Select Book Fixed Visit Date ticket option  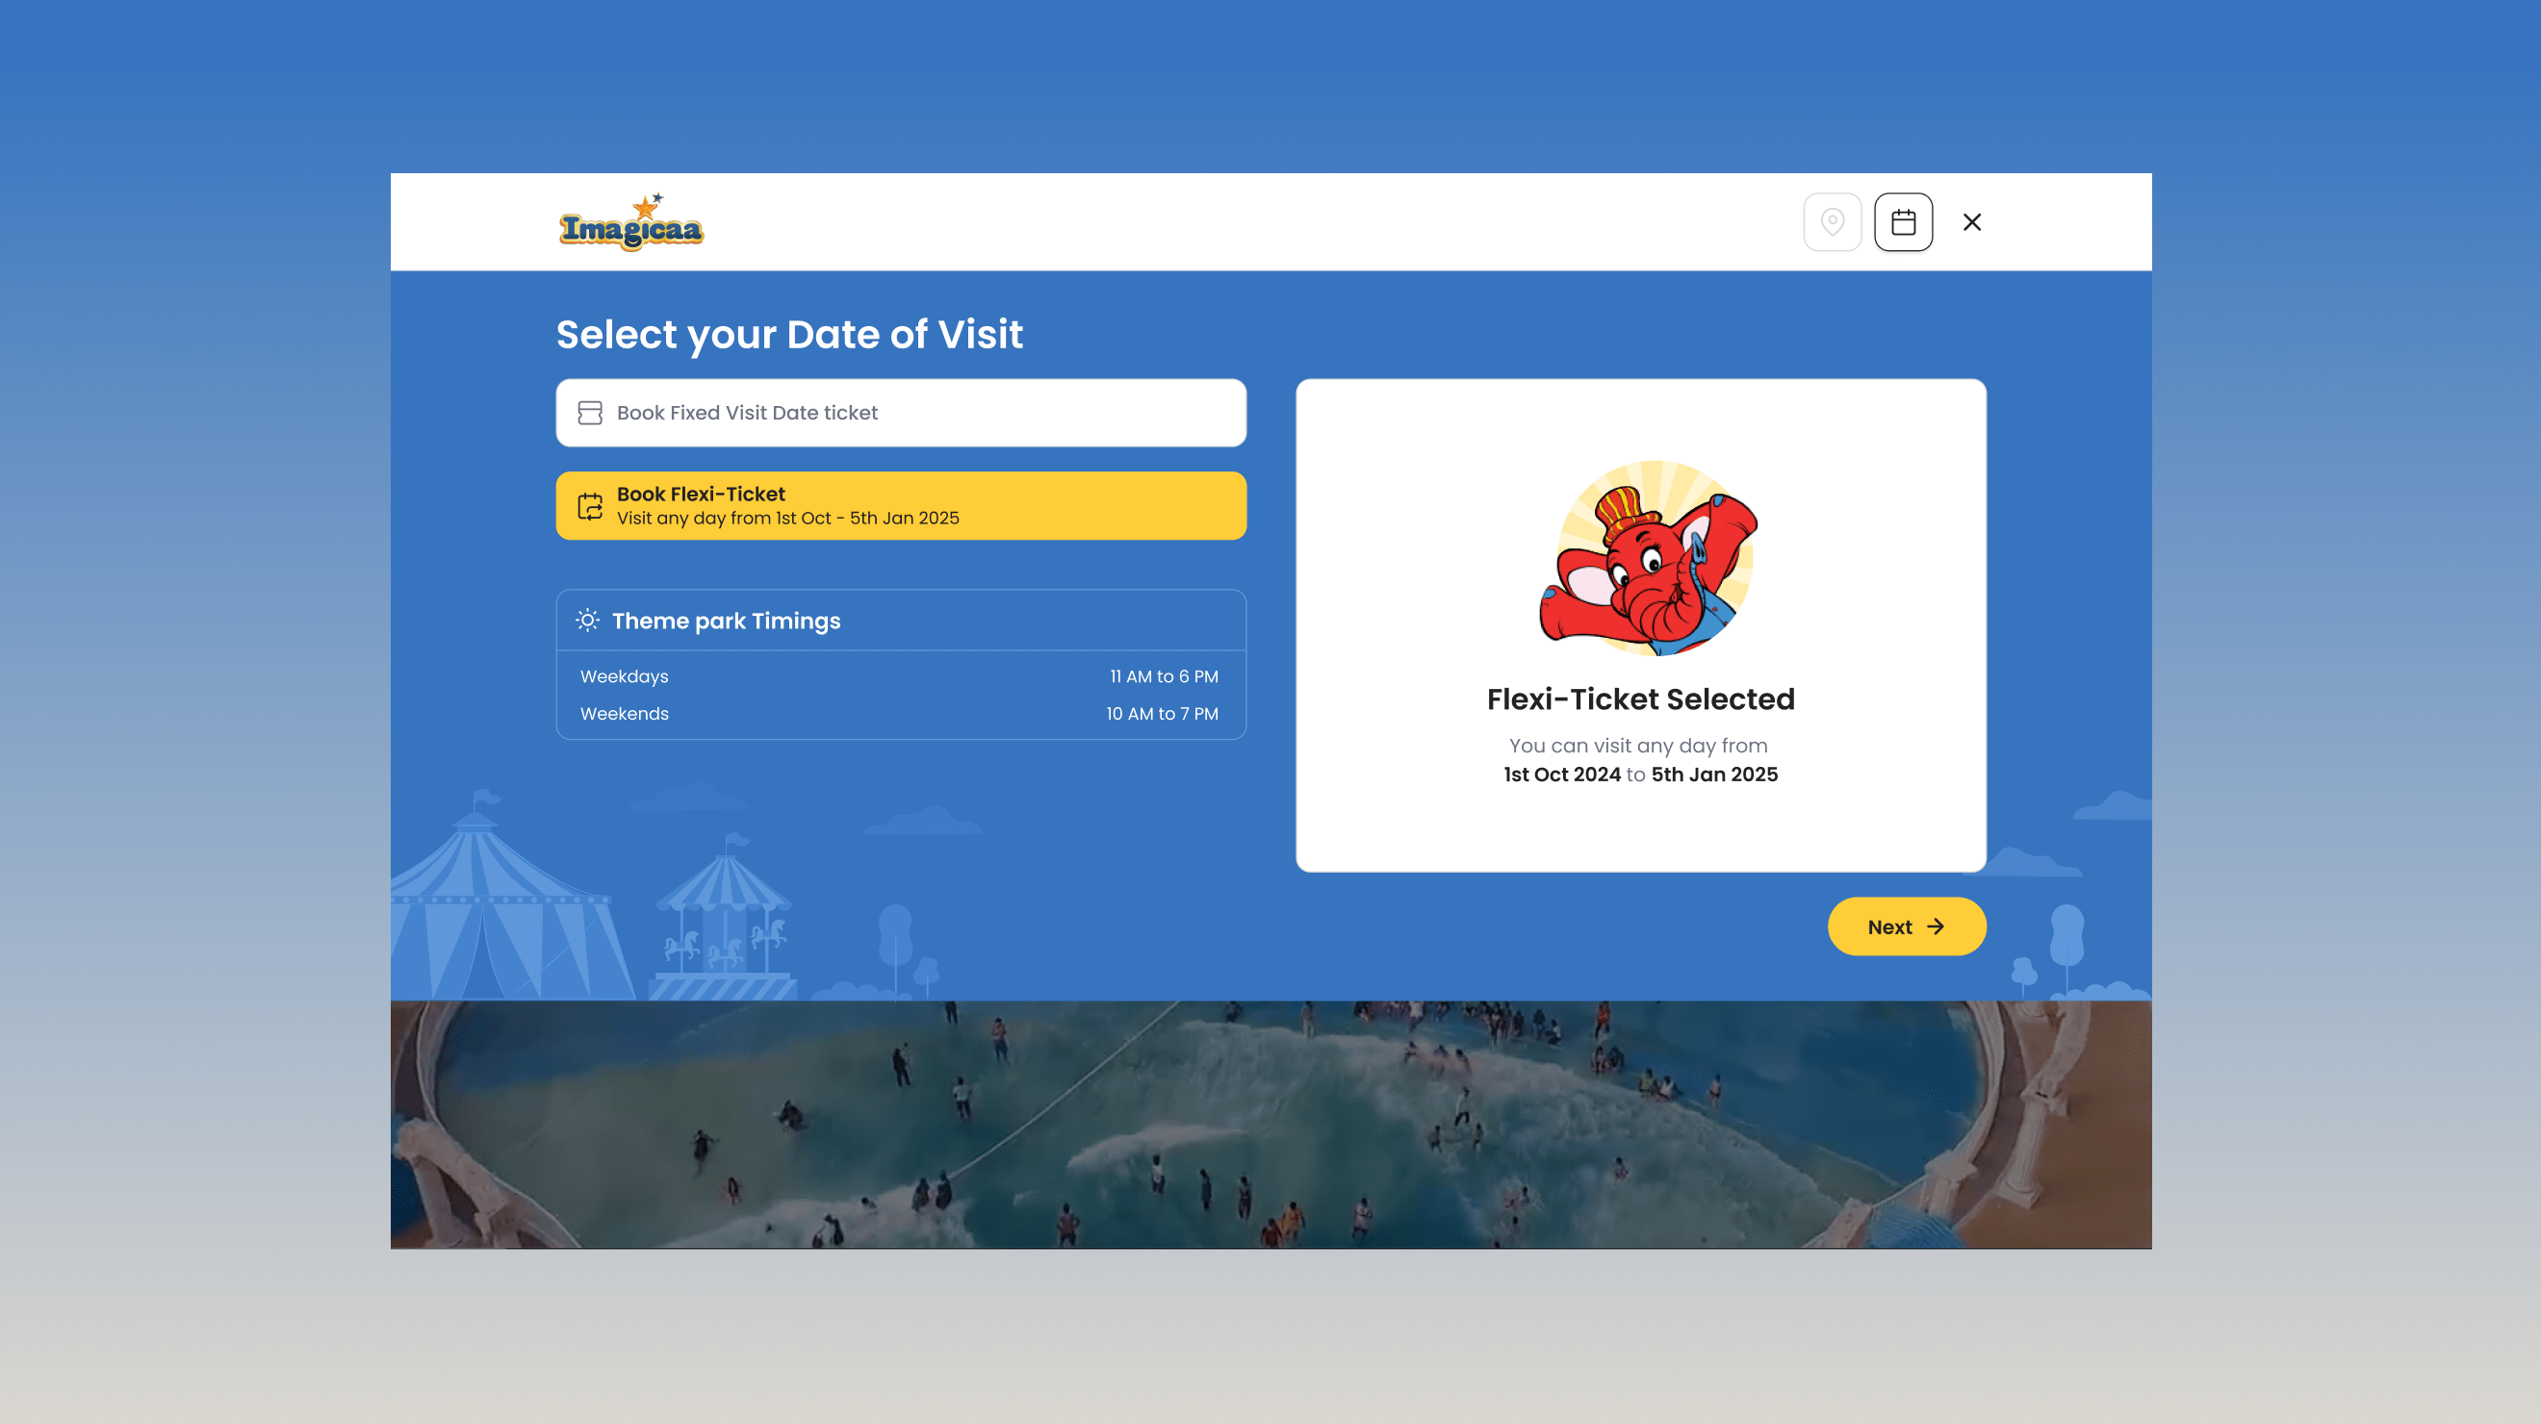[901, 412]
